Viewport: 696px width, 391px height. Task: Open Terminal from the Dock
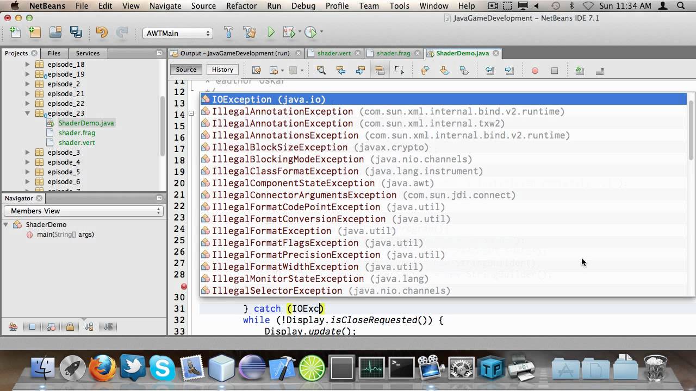[401, 369]
